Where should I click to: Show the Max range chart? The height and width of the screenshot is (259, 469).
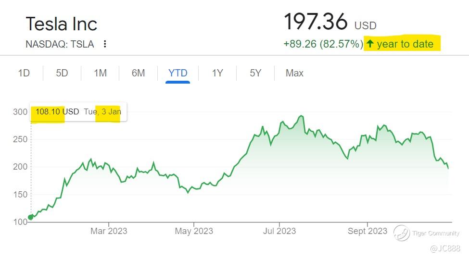point(294,73)
